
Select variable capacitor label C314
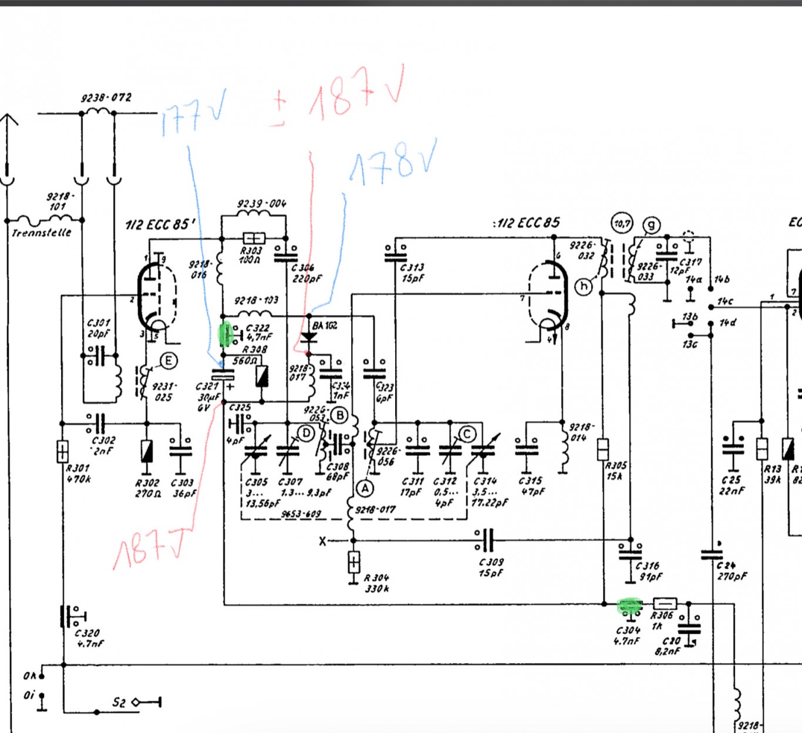(x=485, y=482)
